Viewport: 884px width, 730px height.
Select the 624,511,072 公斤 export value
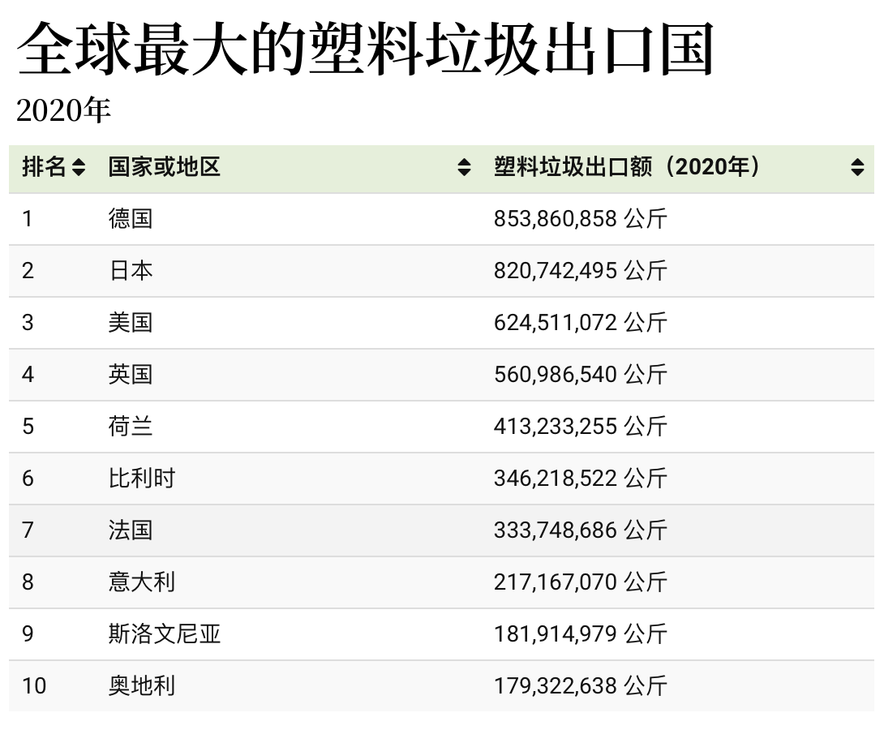click(580, 323)
